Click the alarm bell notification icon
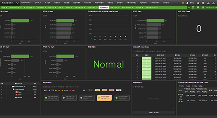This screenshot has height=118, width=217. click(x=198, y=3)
